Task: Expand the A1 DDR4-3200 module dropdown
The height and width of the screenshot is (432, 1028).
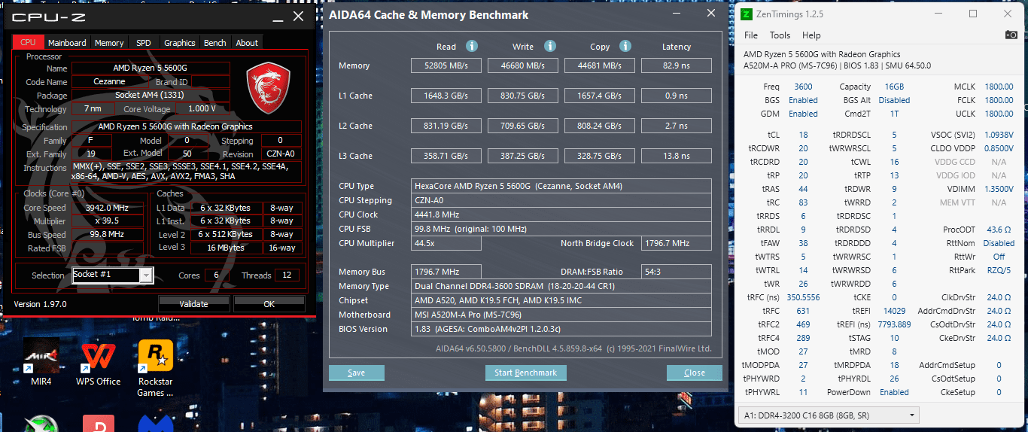Action: click(x=828, y=415)
